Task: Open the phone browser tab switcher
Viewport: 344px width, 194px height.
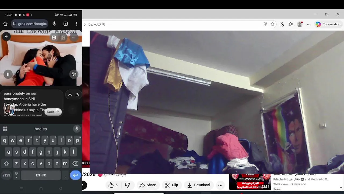Action: coord(66,24)
